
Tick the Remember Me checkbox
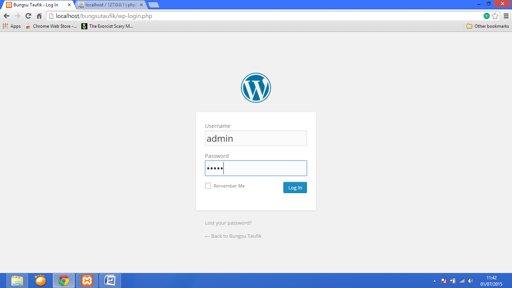[x=208, y=186]
